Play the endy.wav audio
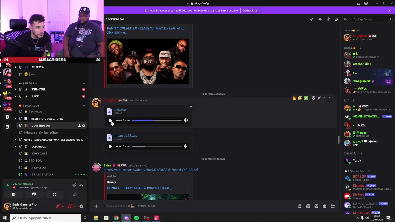 [x=110, y=120]
